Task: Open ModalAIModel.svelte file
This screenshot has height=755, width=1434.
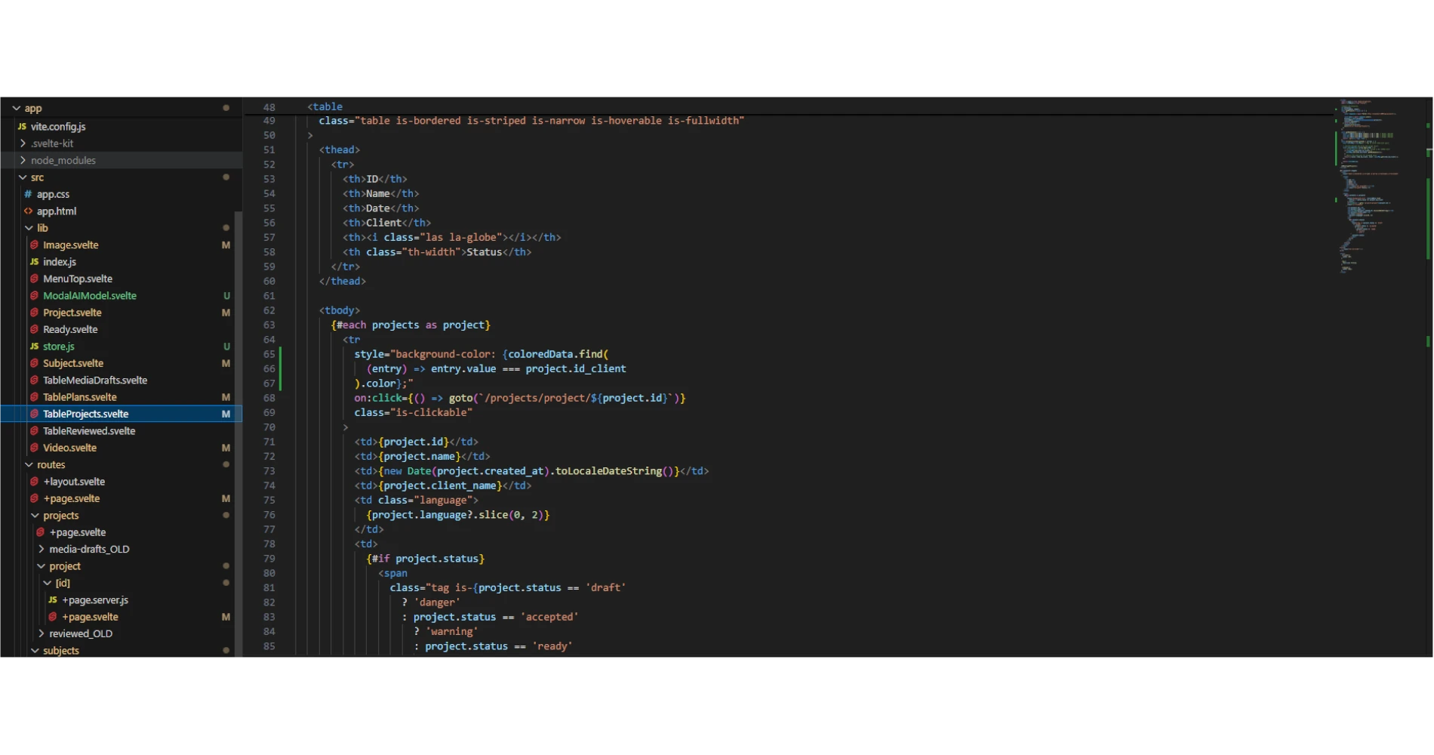Action: [89, 296]
